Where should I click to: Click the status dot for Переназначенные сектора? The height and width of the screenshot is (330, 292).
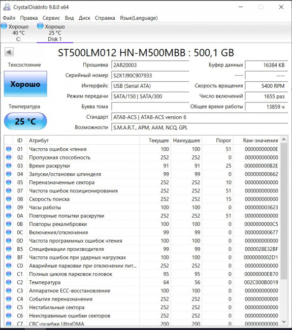coord(9,182)
